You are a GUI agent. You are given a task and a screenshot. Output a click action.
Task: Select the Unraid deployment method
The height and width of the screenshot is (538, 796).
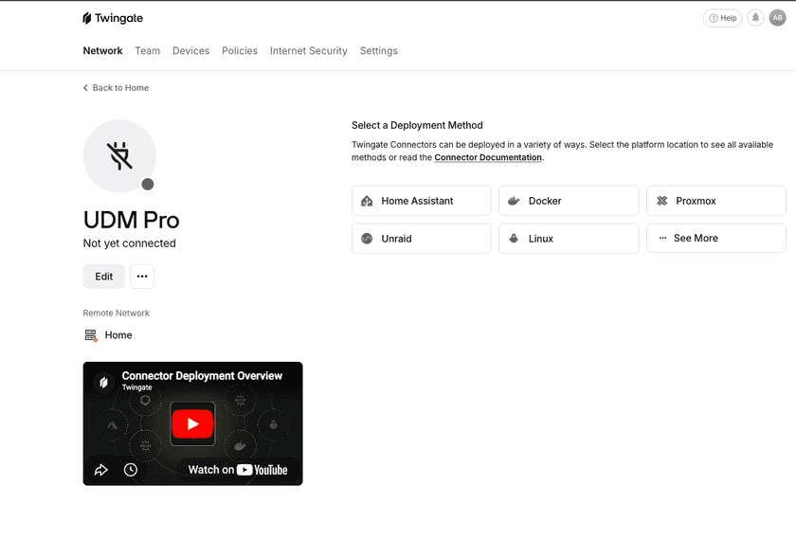(x=422, y=239)
